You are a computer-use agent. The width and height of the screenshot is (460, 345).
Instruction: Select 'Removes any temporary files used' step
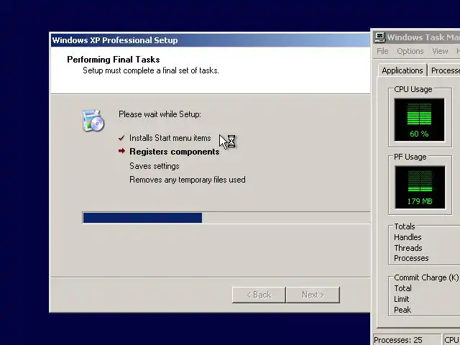(x=188, y=180)
